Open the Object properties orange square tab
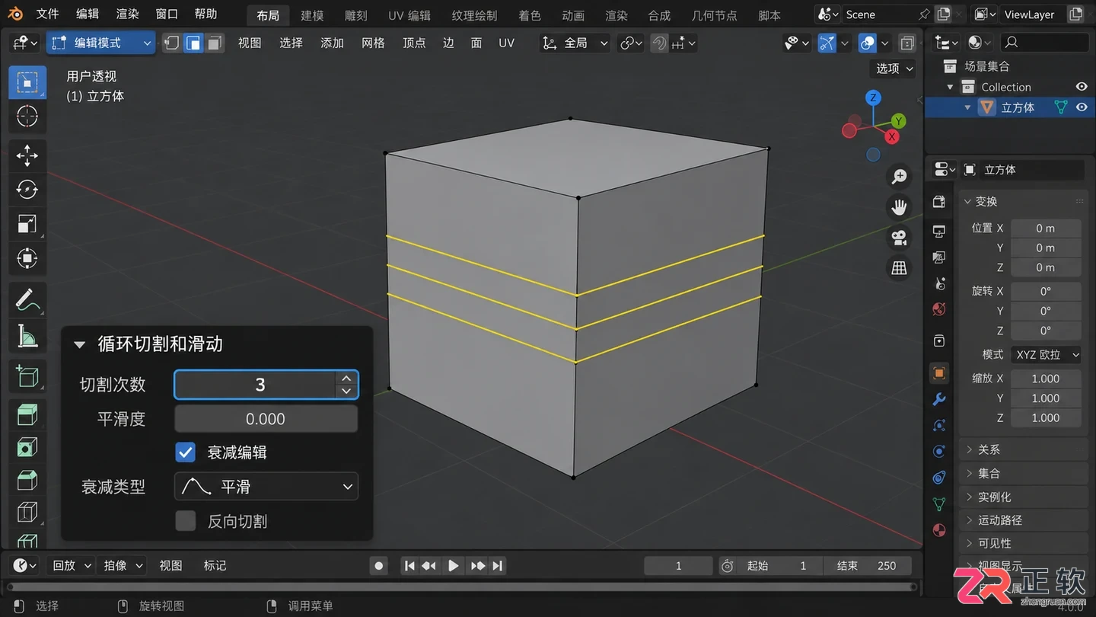This screenshot has height=617, width=1096. pos(939,373)
